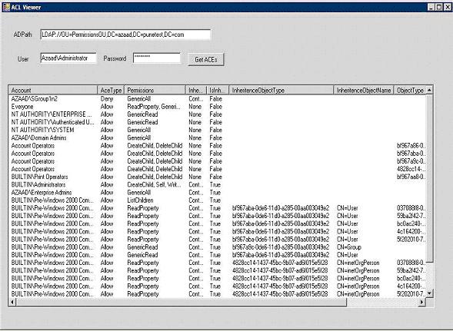Click ObjectType cell bf967a86-0..

(411, 145)
